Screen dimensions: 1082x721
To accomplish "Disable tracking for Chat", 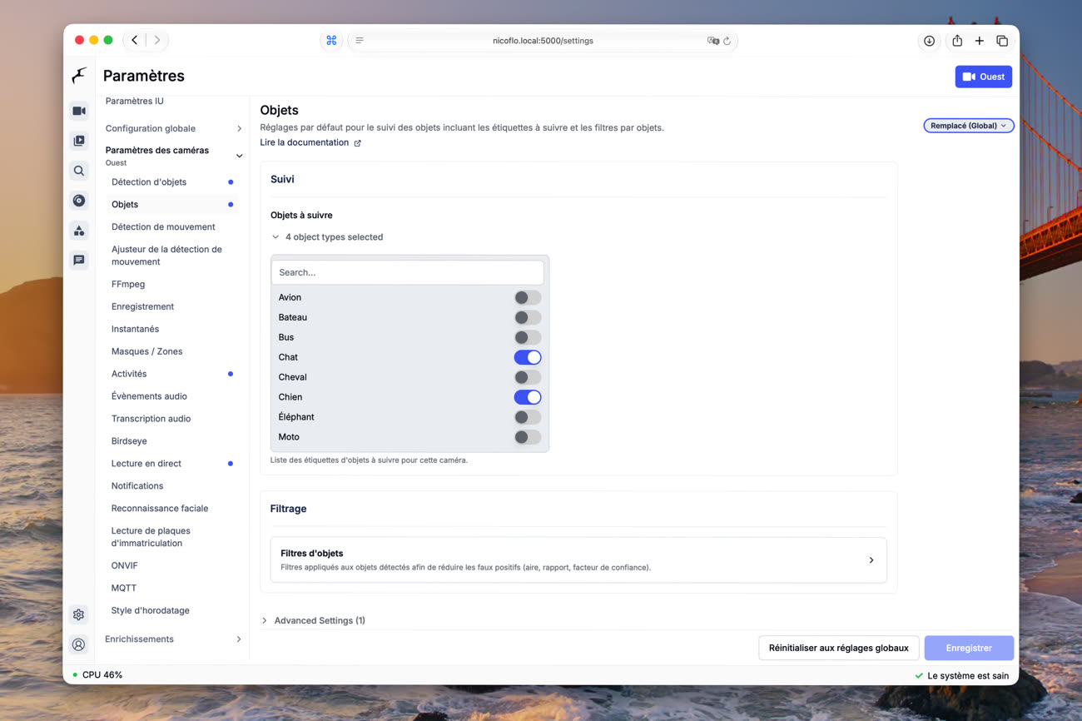I will [528, 357].
